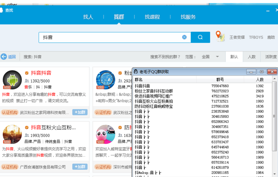Click the 群号 column header
The width and height of the screenshot is (278, 177).
[220, 80]
